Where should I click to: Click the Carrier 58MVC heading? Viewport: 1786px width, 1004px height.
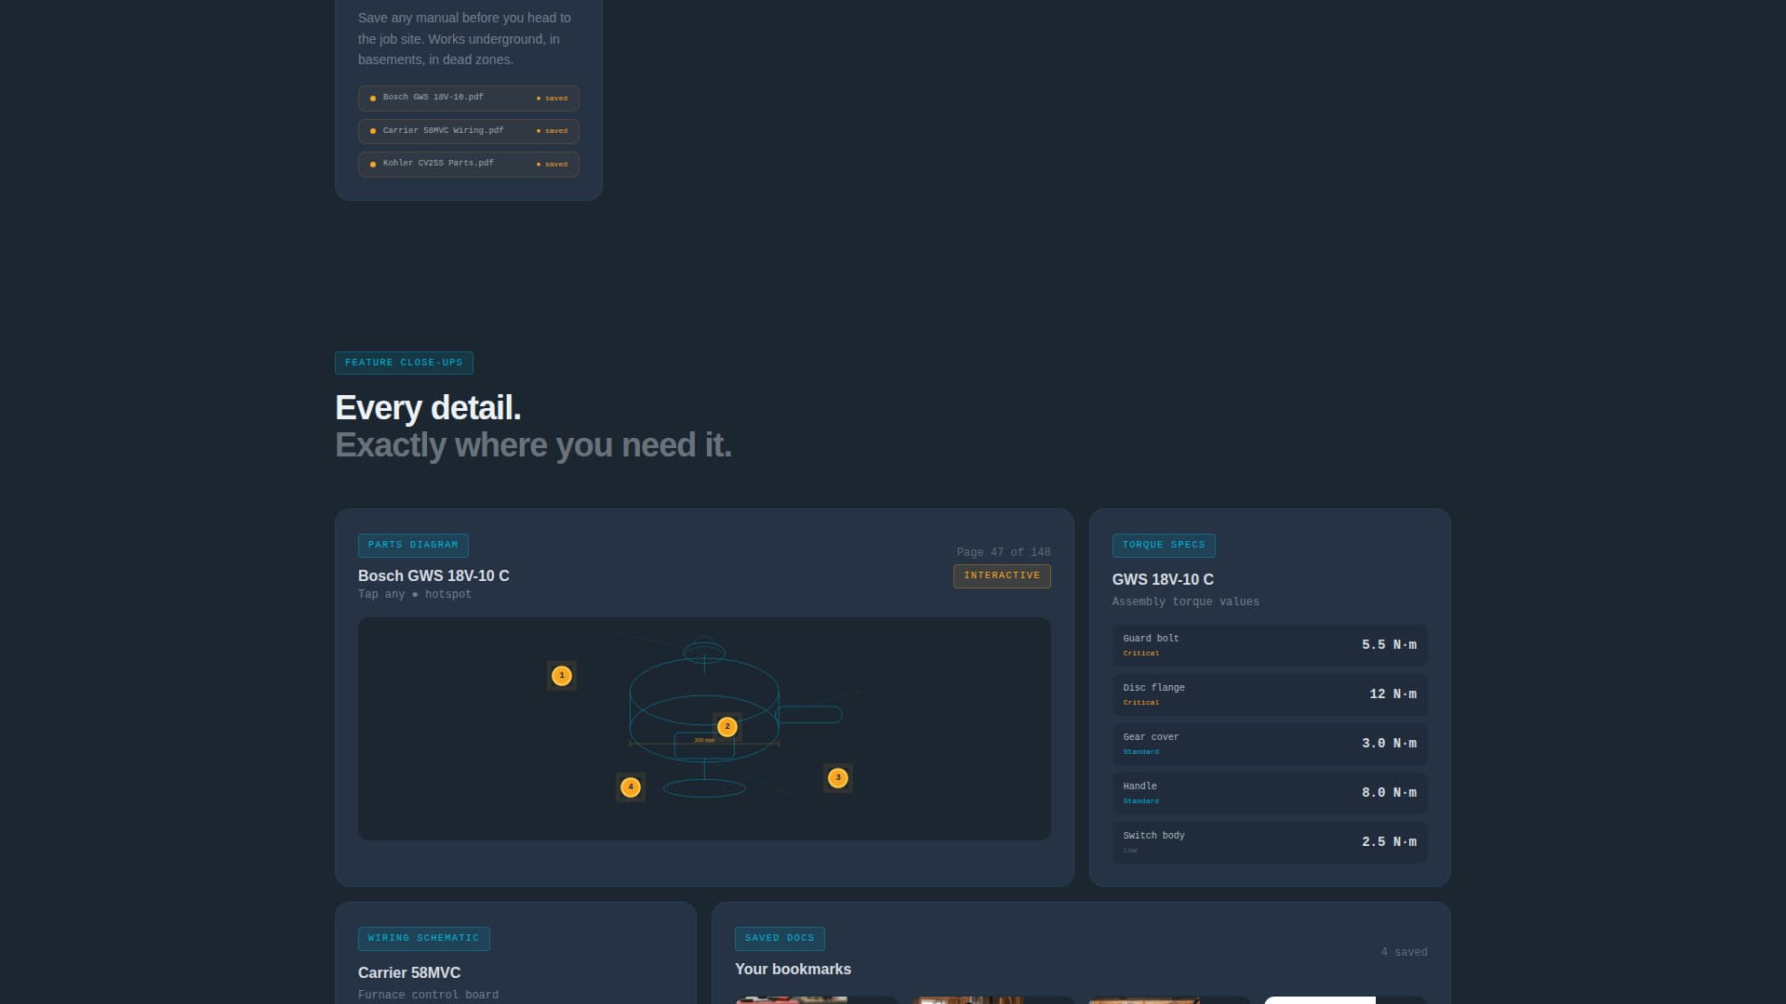pos(409,973)
